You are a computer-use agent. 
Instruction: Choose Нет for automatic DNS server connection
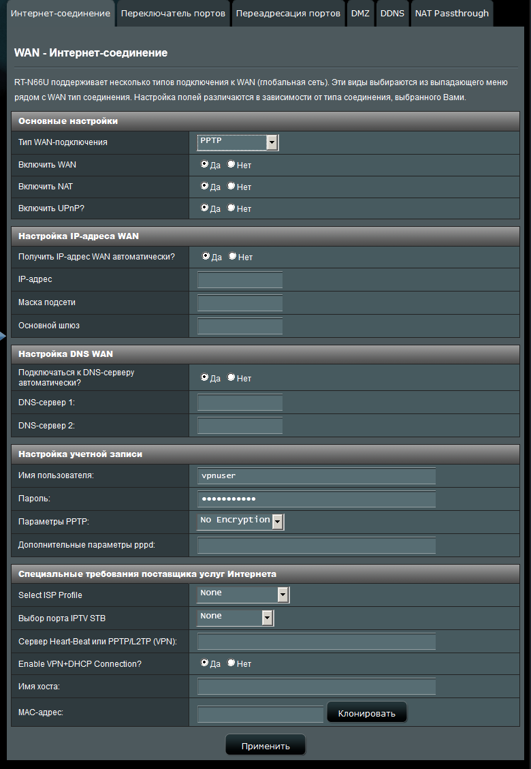tap(231, 377)
